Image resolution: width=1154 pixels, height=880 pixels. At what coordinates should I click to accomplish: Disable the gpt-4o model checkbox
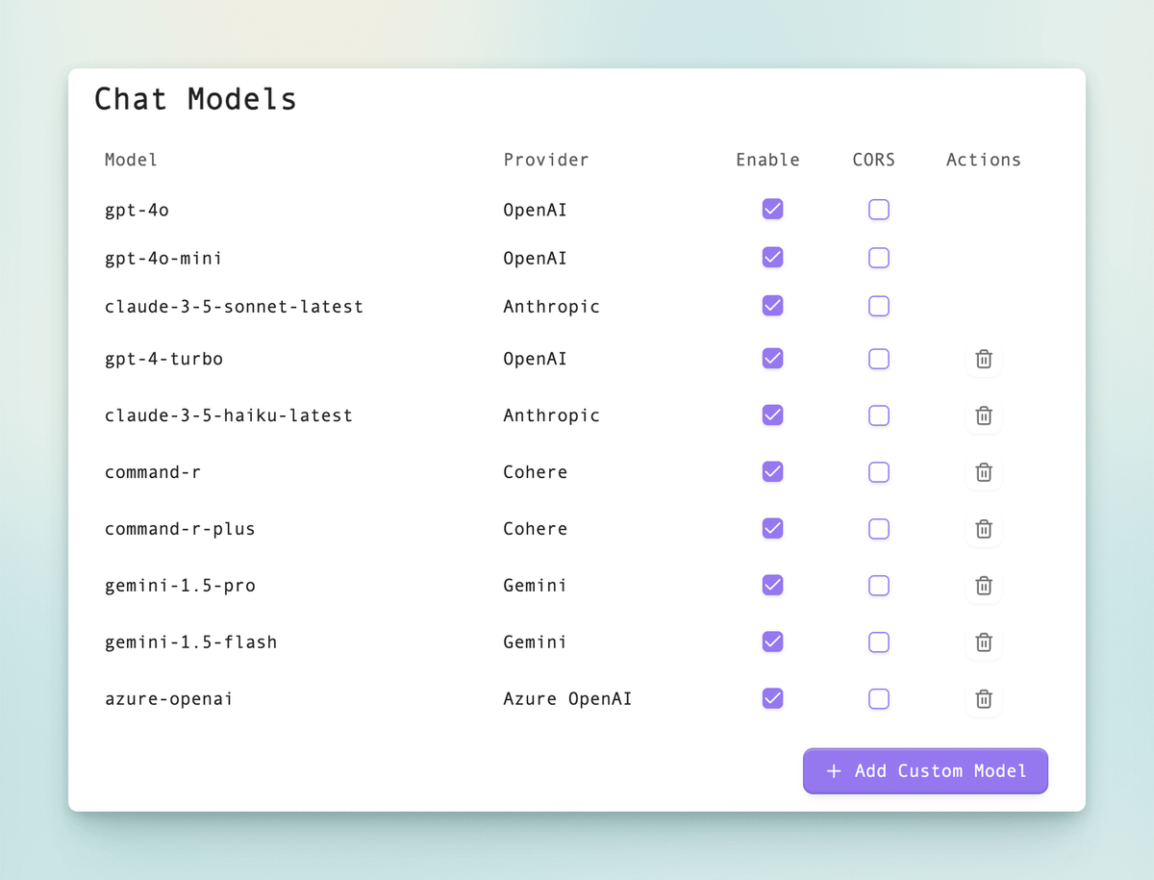pos(772,209)
